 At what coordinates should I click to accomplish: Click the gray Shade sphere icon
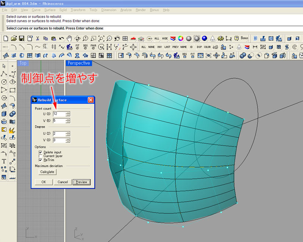click(189, 39)
